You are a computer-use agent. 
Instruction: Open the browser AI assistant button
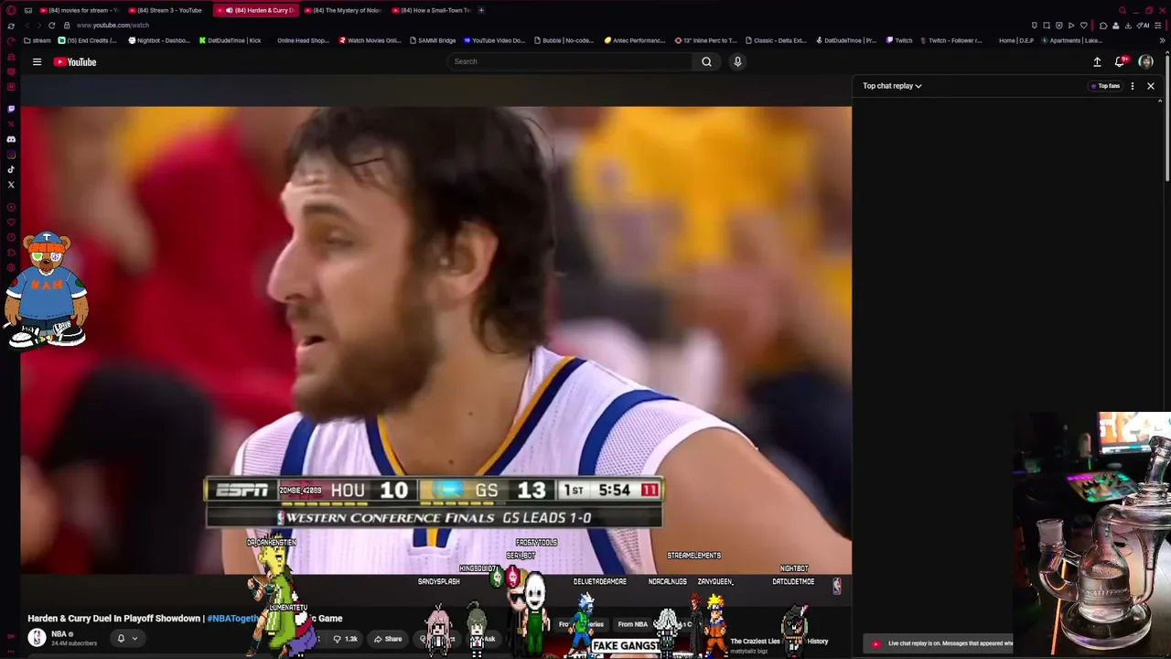click(1144, 26)
